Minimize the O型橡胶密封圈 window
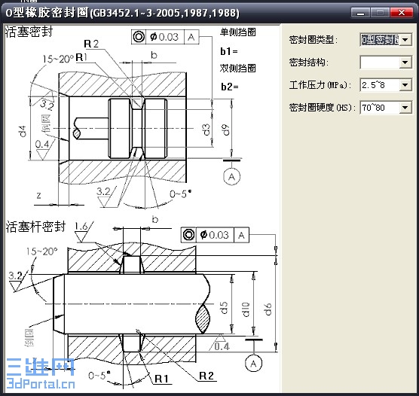Screen dimensions: 419x396 pyautogui.click(x=360, y=13)
